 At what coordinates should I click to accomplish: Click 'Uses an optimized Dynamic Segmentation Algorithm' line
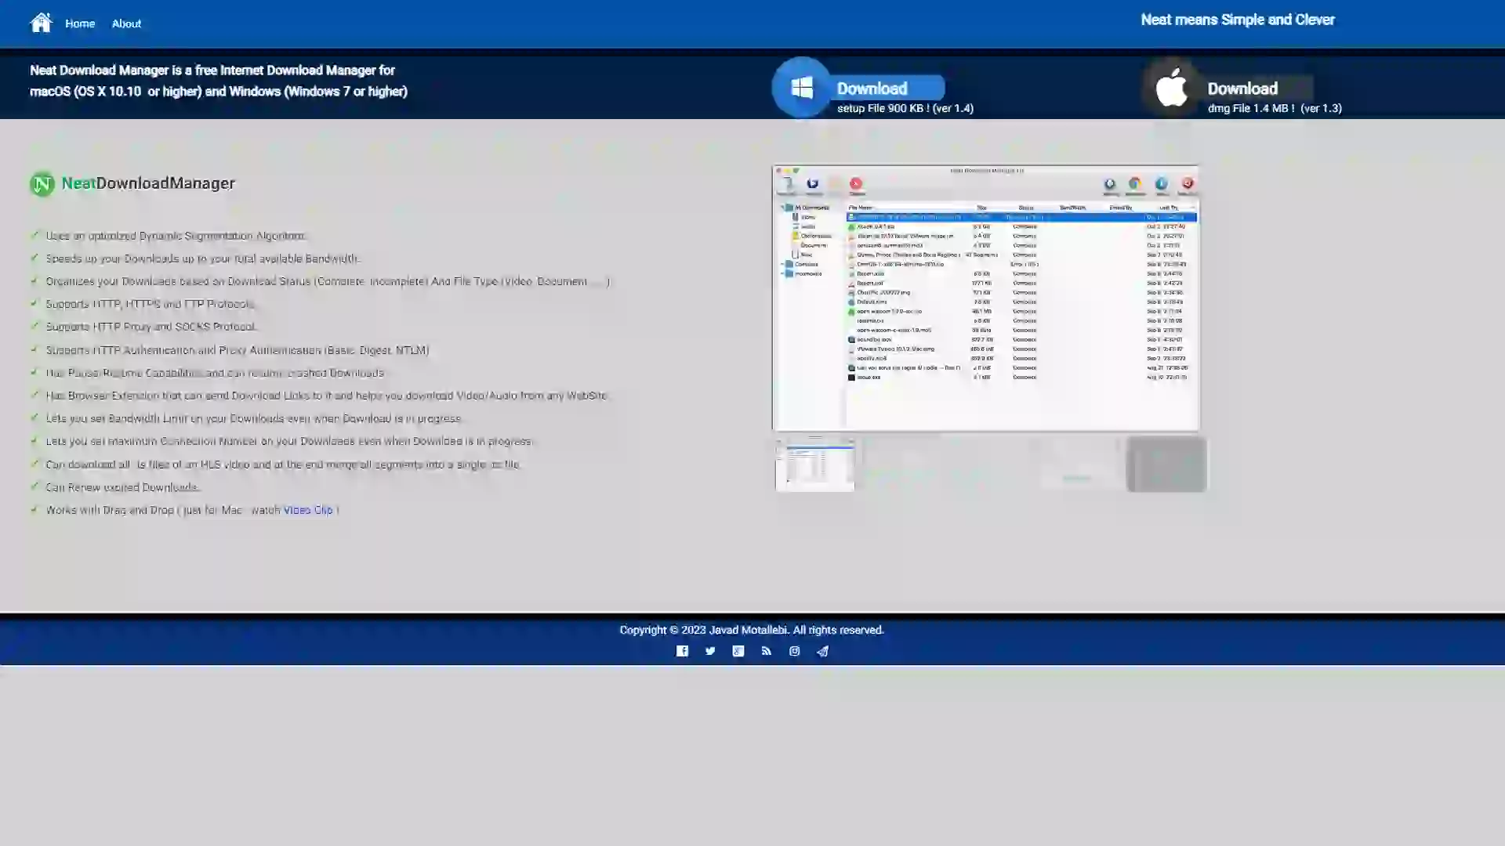click(176, 236)
